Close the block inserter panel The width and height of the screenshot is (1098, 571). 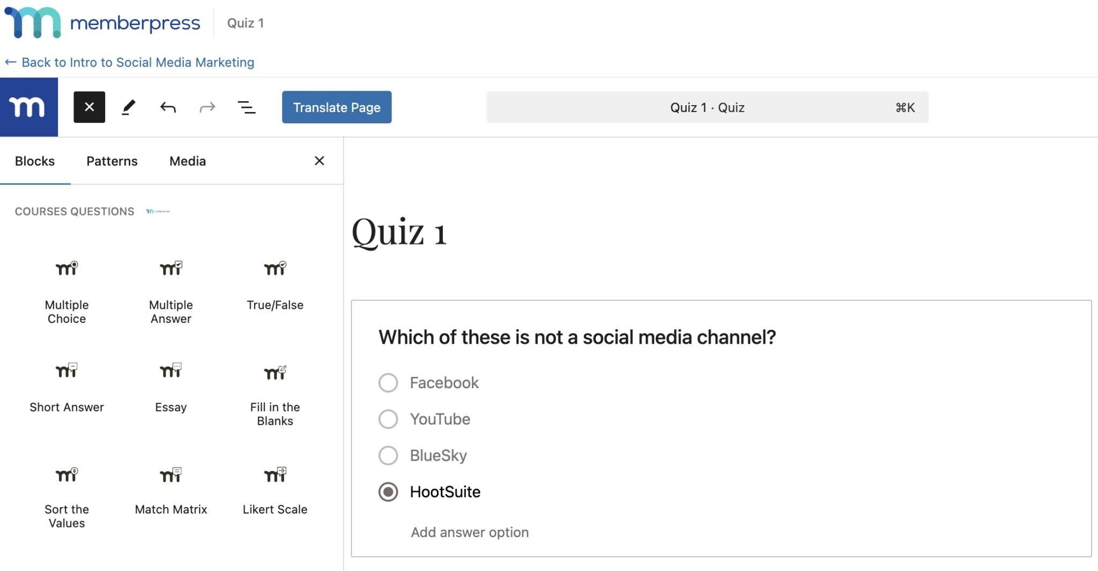coord(320,161)
